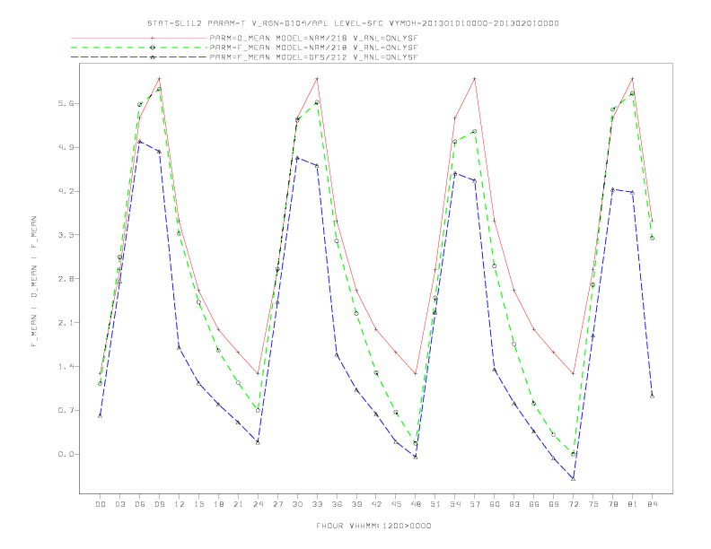Click the red solid legend line sample

pyautogui.click(x=139, y=38)
